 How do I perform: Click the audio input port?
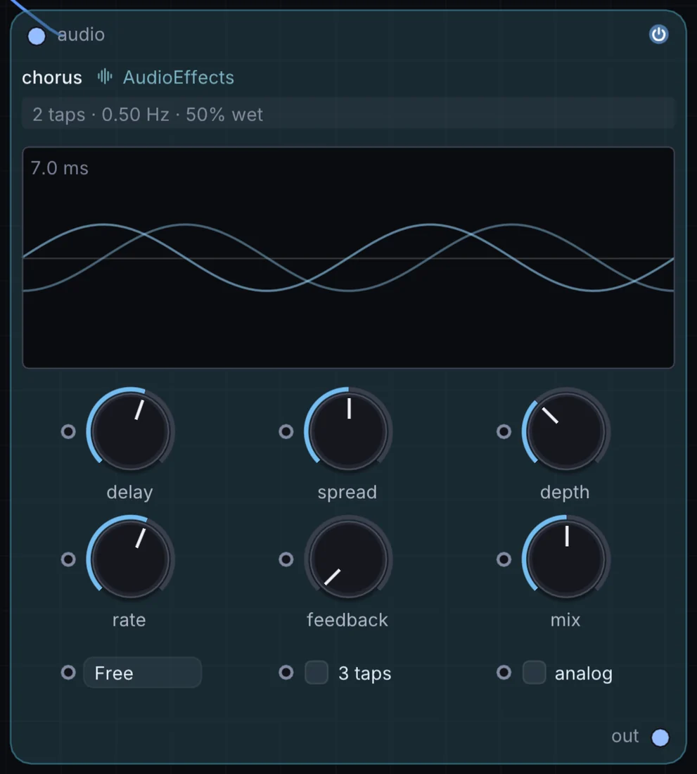[37, 36]
